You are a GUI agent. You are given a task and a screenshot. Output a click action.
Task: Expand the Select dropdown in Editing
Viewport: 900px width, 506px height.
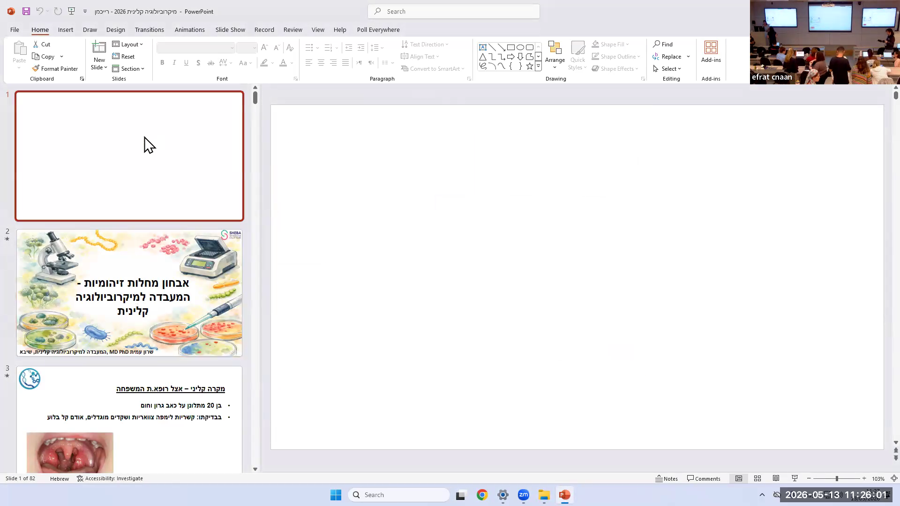pos(667,68)
